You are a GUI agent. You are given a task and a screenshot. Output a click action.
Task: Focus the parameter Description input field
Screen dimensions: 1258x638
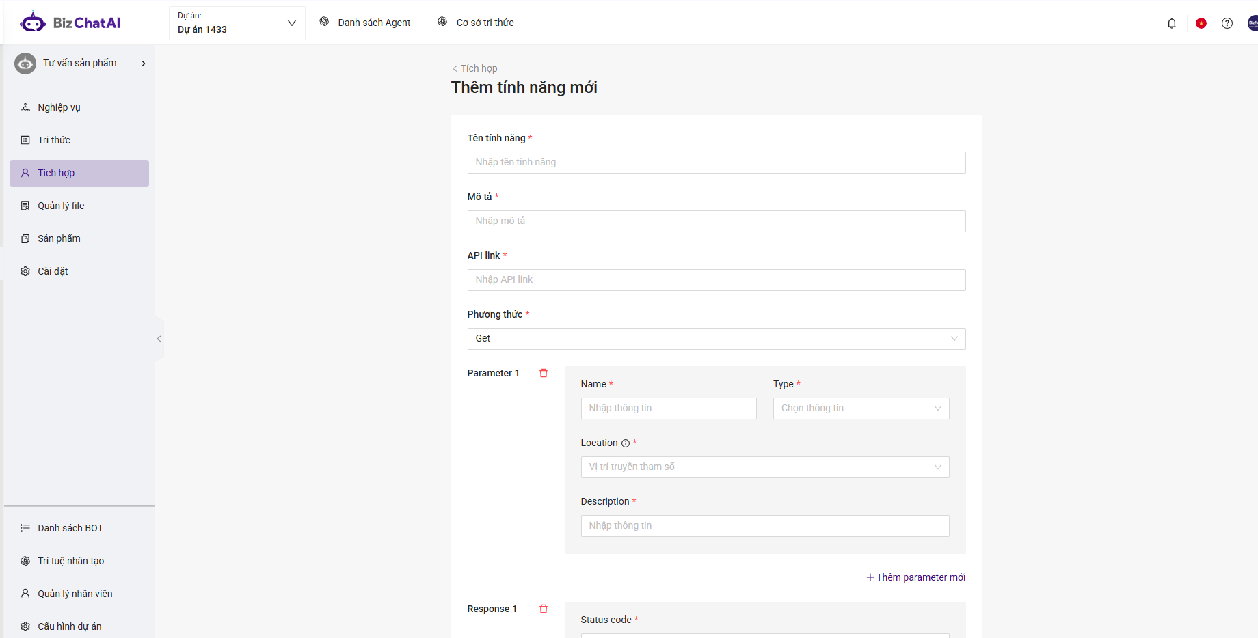pos(765,526)
